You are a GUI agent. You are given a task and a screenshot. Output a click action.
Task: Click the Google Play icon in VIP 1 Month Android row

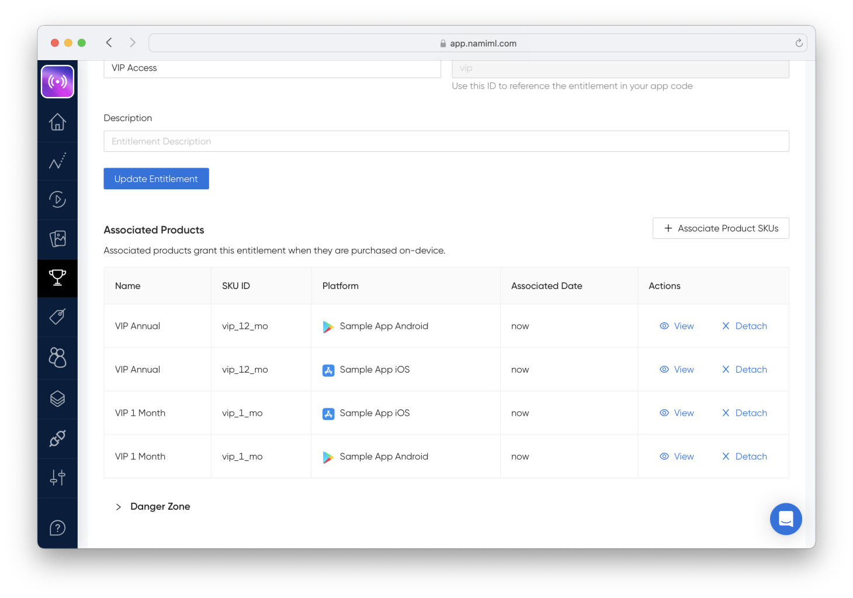[328, 457]
